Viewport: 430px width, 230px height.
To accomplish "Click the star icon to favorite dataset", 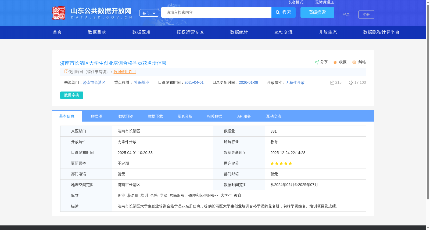I will tap(335, 62).
